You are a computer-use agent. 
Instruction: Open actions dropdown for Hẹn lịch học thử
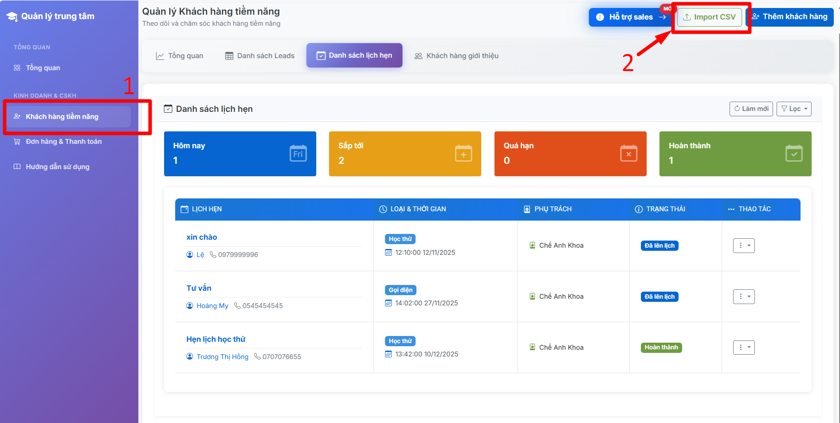pos(744,348)
